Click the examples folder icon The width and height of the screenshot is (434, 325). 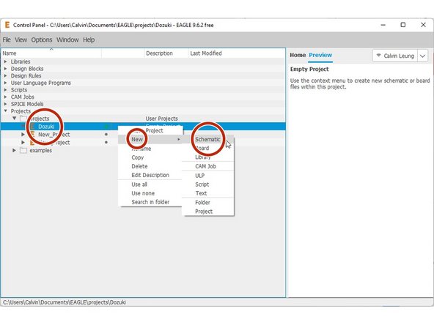click(x=23, y=150)
